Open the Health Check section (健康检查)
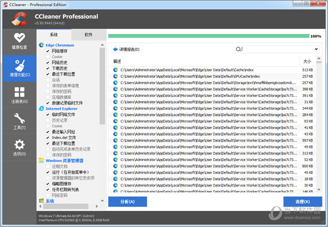 [20, 42]
